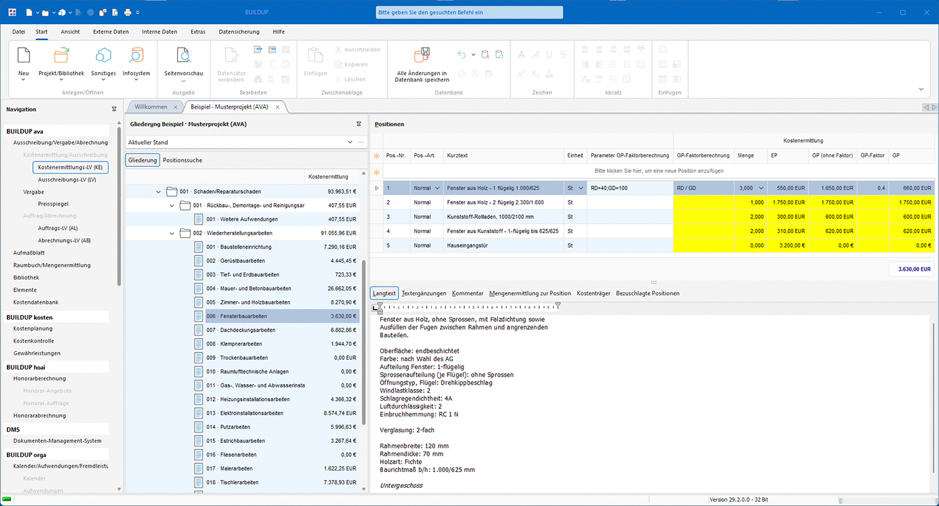Open Infosystem database search icon
The height and width of the screenshot is (506, 939).
(x=136, y=56)
